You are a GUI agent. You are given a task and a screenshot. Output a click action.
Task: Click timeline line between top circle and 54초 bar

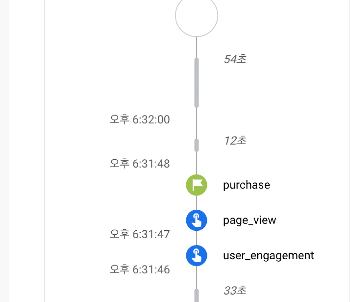(197, 47)
